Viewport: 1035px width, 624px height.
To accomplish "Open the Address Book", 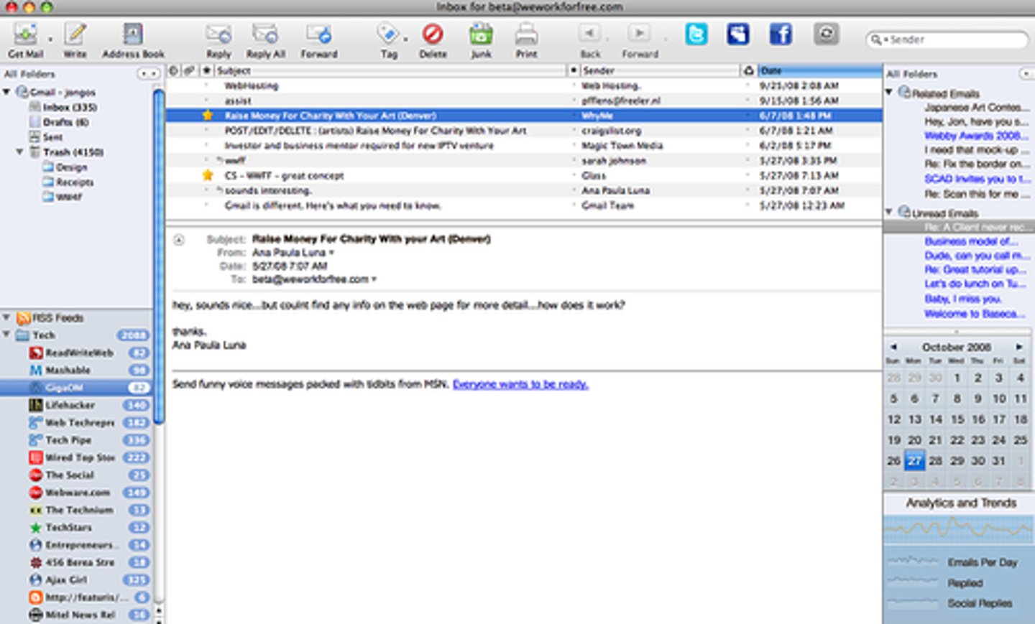I will pos(132,34).
